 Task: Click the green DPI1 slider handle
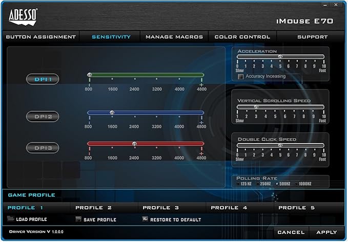pyautogui.click(x=90, y=75)
